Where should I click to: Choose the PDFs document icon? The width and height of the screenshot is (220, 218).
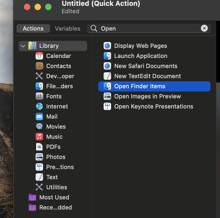39,147
